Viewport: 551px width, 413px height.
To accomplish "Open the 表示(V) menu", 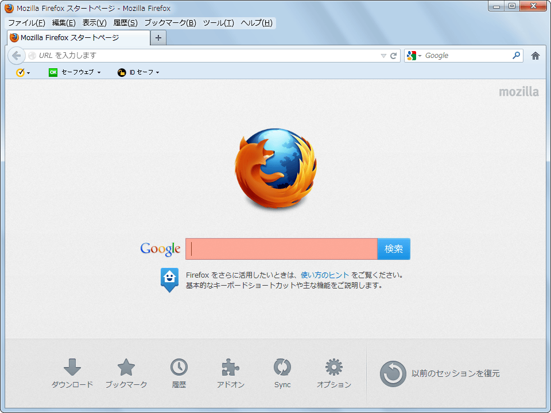I will click(x=95, y=23).
